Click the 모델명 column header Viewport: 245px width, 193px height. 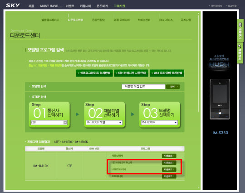click(x=41, y=149)
